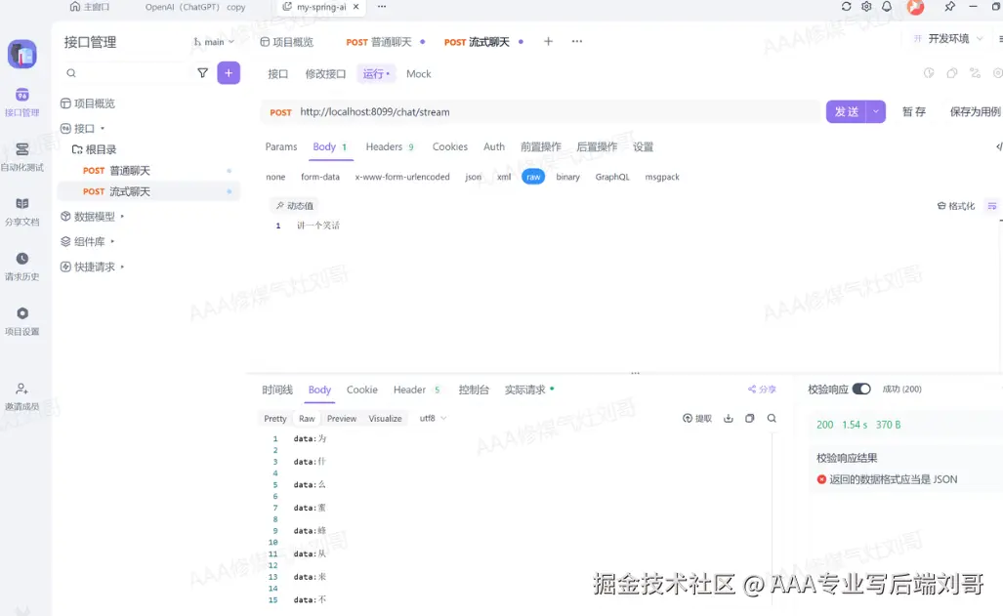Select the x-www-form-urlencoded body type

(402, 177)
